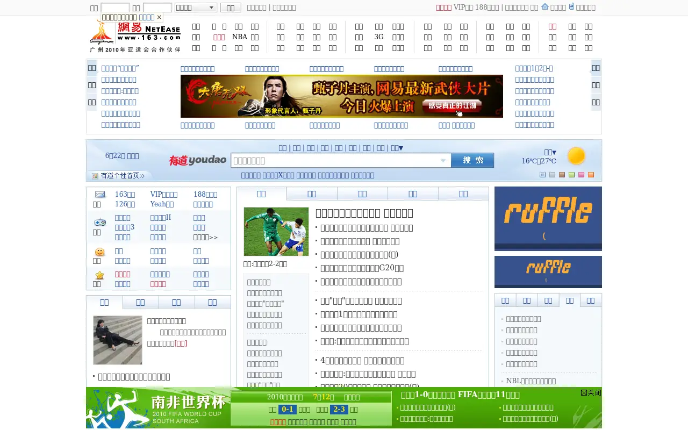Open the 有道个性首页>> link

[x=123, y=176]
